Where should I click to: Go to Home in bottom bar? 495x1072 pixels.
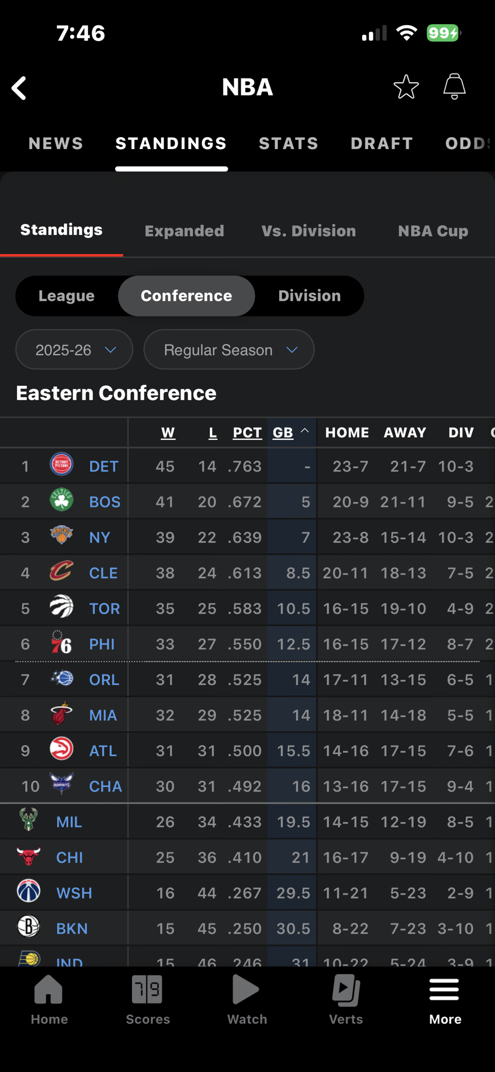[49, 999]
